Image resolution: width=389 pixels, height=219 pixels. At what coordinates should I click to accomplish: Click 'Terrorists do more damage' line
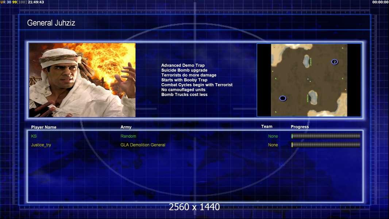(x=189, y=75)
